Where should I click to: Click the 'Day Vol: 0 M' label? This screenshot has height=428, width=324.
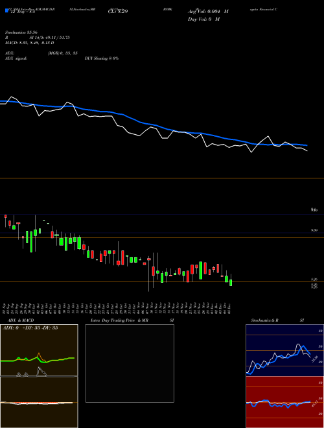203,19
